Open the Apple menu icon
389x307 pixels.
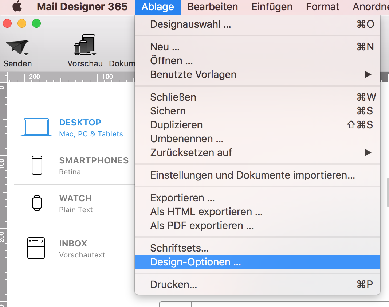(17, 6)
